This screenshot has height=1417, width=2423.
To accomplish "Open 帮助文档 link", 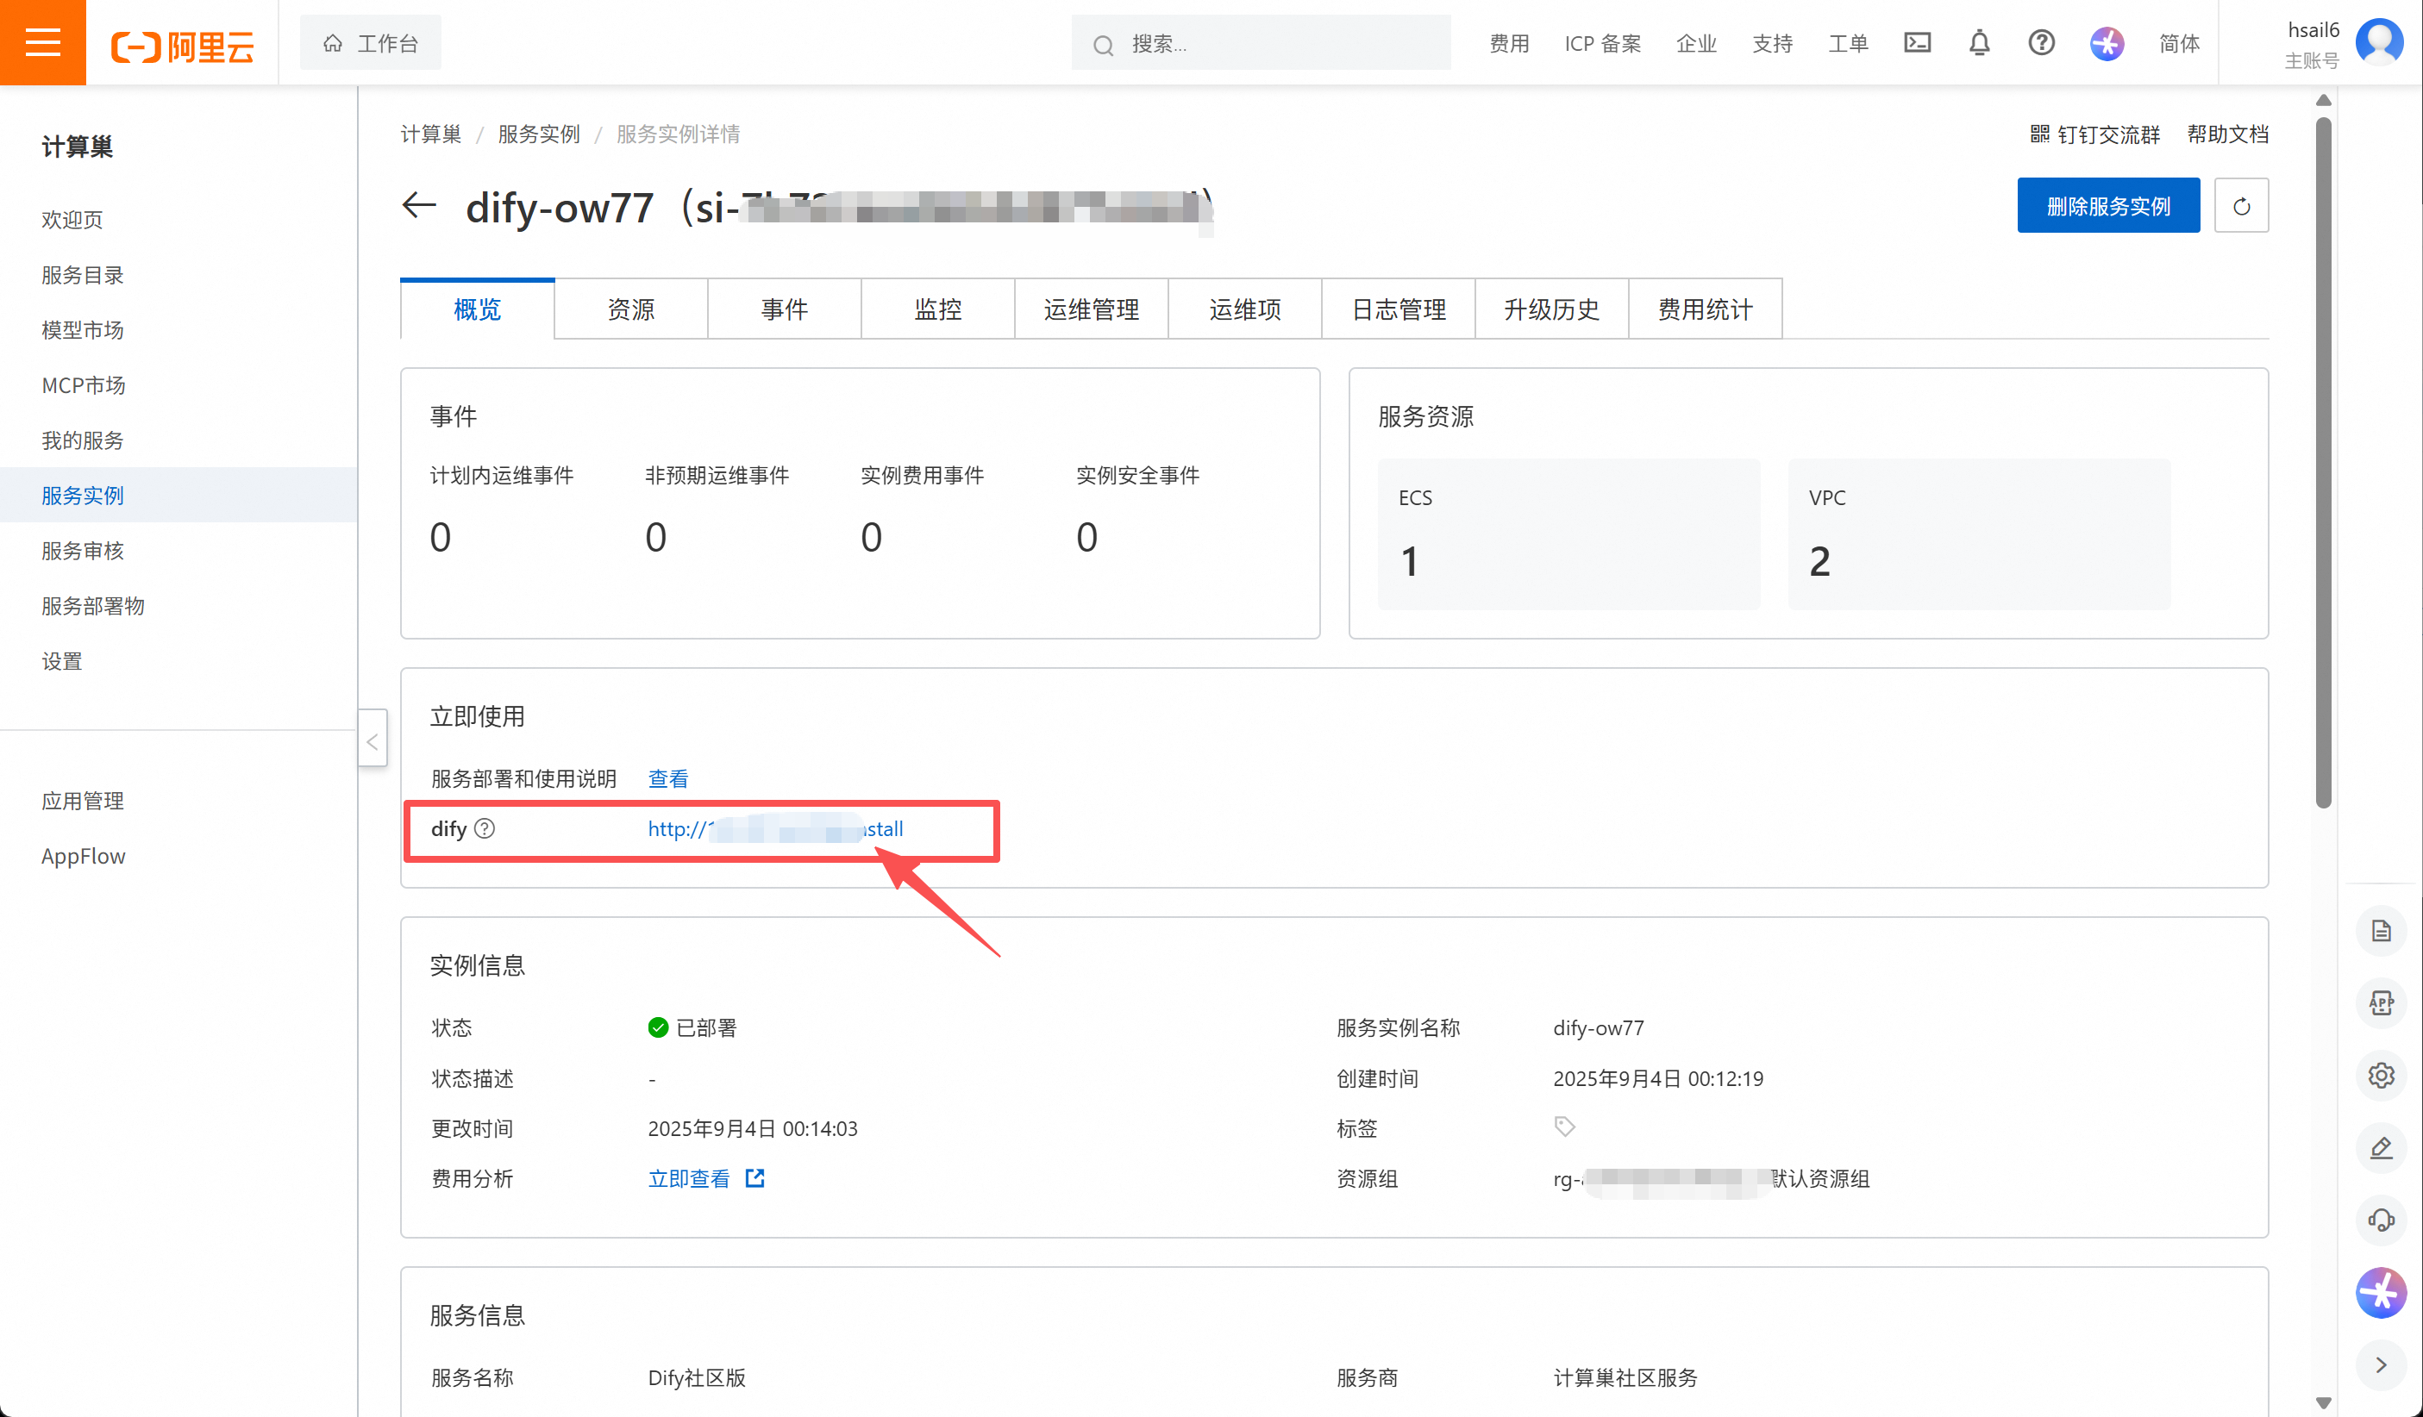I will coord(2227,134).
